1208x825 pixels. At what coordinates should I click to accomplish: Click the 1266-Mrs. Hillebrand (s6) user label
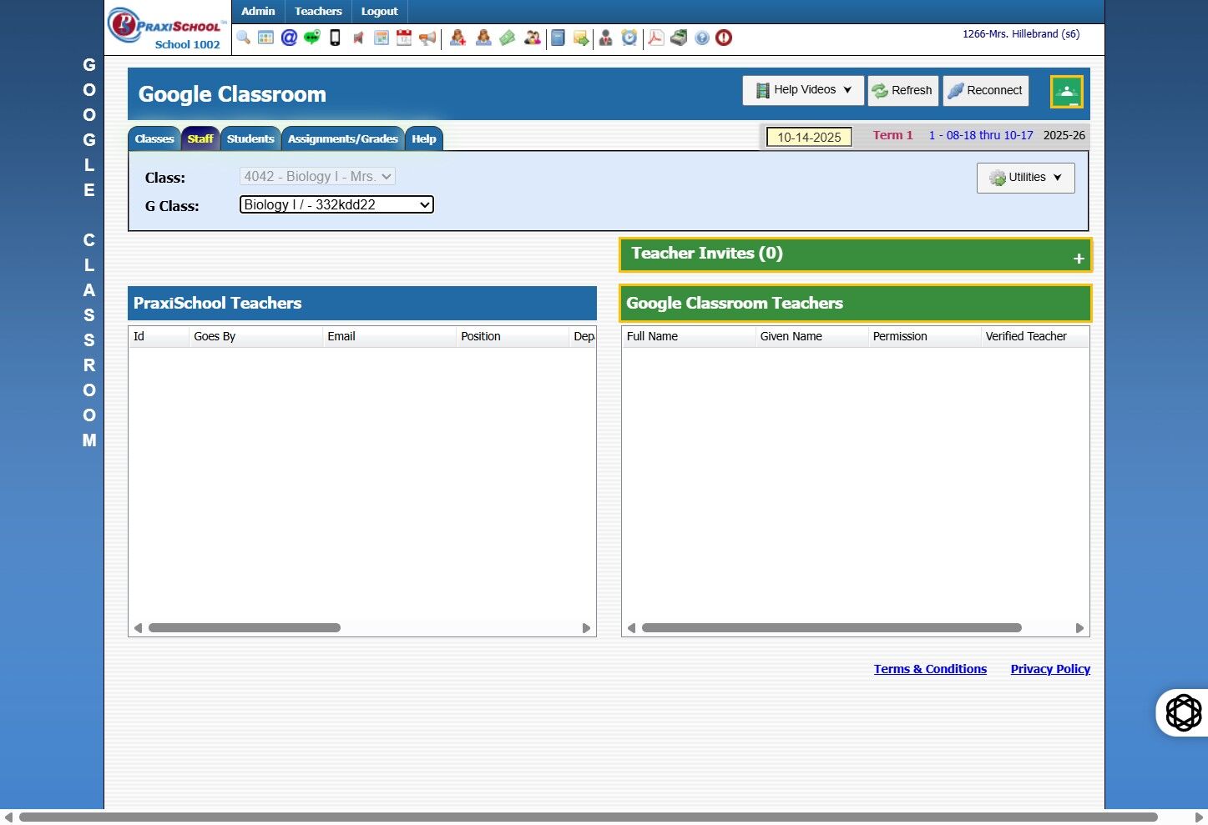(x=1021, y=34)
